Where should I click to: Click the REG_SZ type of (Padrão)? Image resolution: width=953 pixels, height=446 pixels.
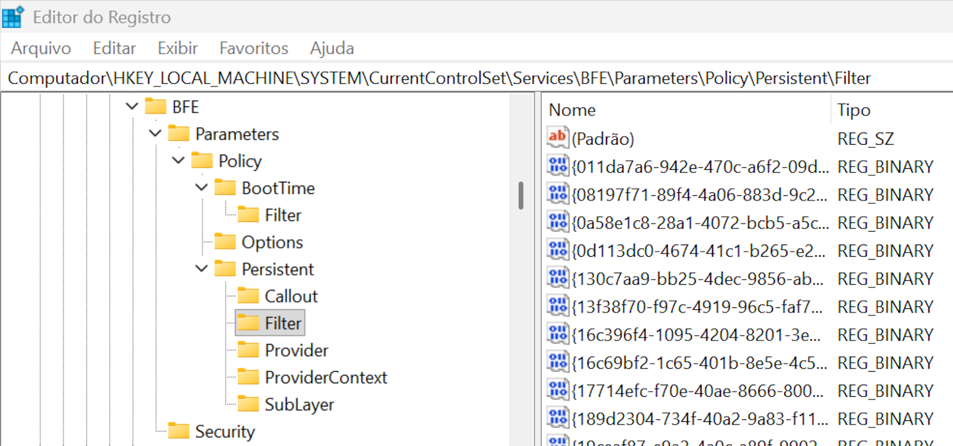(866, 139)
